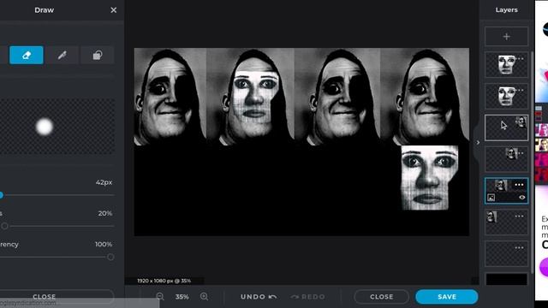
Task: Open options menu of sixth layer
Action: click(520, 216)
